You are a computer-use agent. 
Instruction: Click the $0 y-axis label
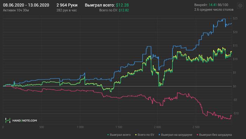pyautogui.click(x=234, y=86)
